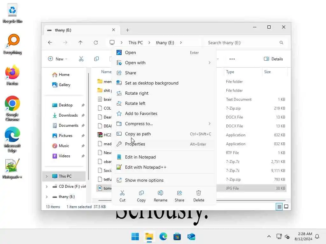This screenshot has width=326, height=244.
Task: Copy the file from context menu bottom bar
Action: [x=141, y=196]
